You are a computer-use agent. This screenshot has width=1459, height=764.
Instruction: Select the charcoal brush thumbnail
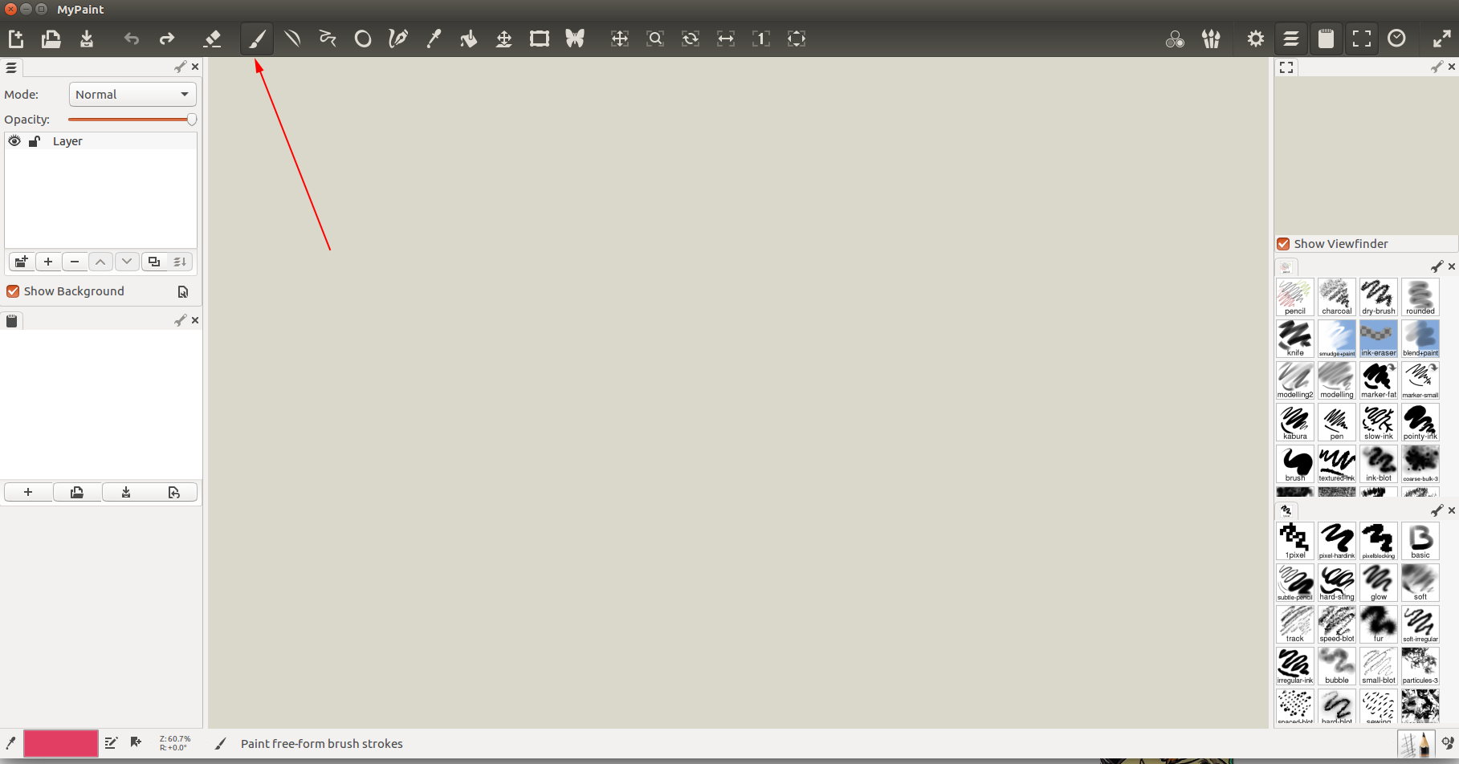pos(1336,295)
